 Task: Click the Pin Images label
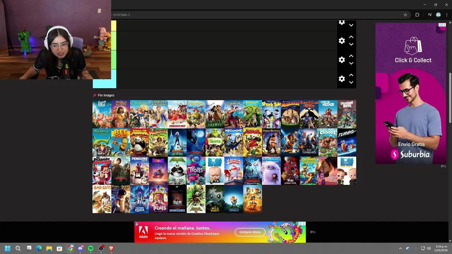coord(106,95)
